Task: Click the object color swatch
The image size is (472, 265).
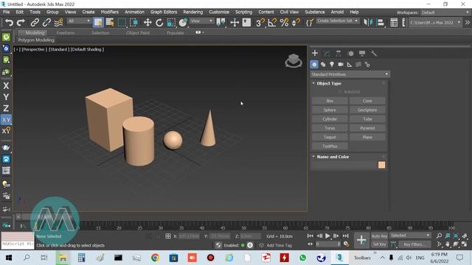Action: point(381,165)
